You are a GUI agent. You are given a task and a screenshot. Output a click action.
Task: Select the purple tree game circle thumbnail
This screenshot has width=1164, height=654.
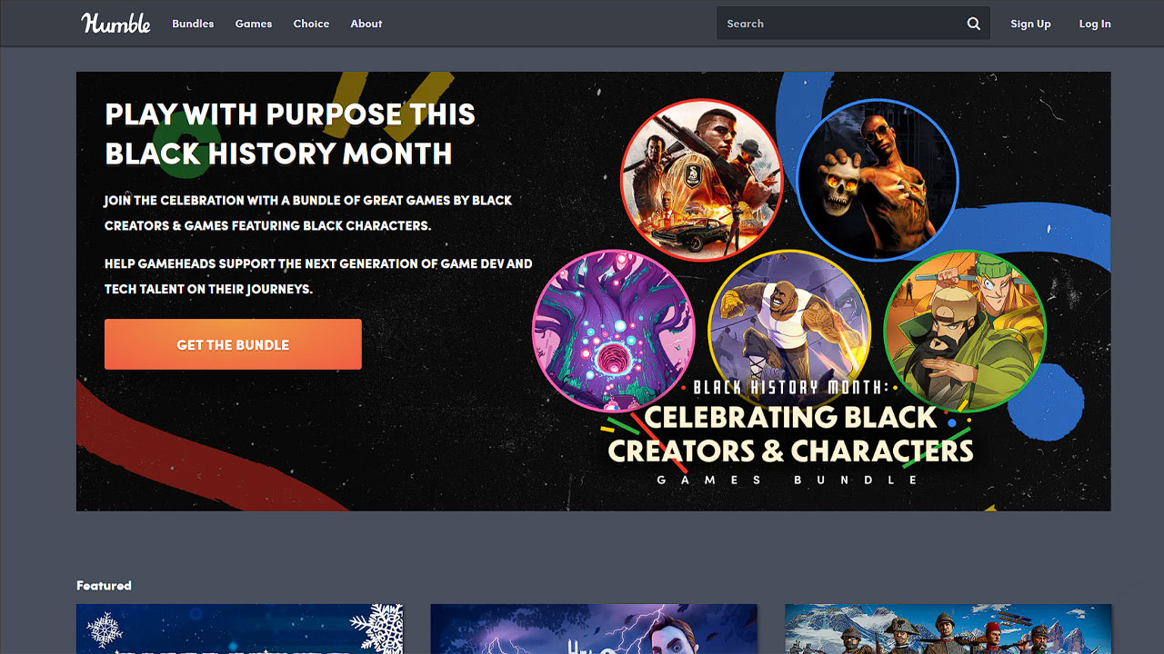click(614, 331)
